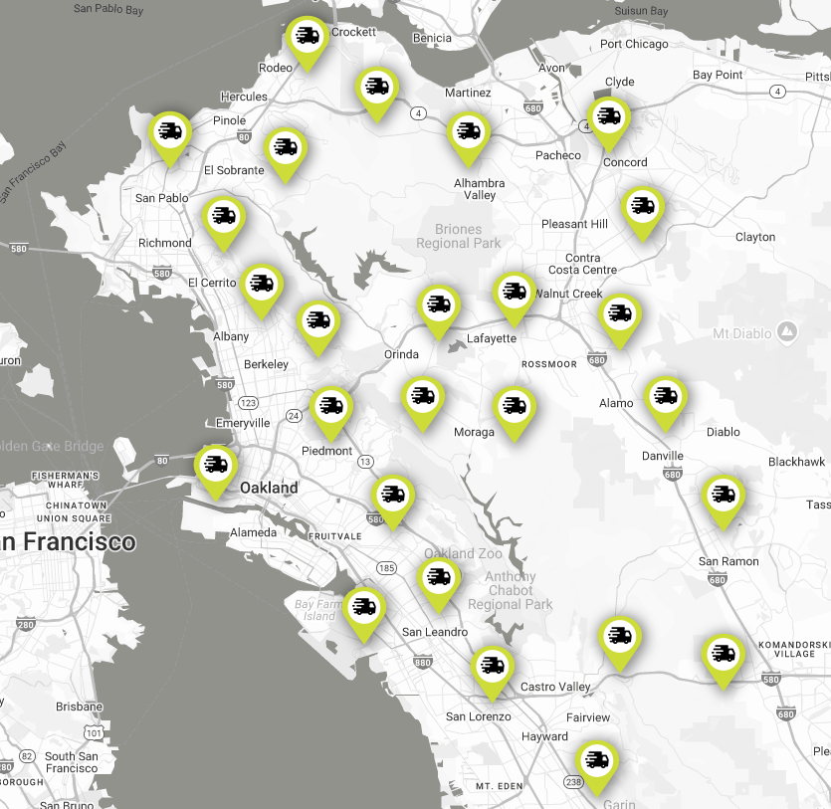The height and width of the screenshot is (809, 831).
Task: Click the truck marker above Berkeley
Action: pyautogui.click(x=318, y=322)
